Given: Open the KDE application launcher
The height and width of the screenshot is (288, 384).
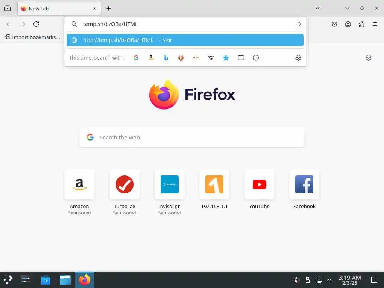Looking at the screenshot, I should pyautogui.click(x=8, y=280).
